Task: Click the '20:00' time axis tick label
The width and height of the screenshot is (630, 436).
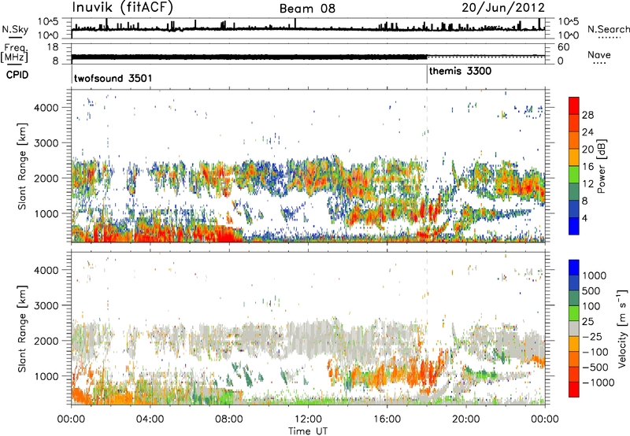Action: (465, 419)
